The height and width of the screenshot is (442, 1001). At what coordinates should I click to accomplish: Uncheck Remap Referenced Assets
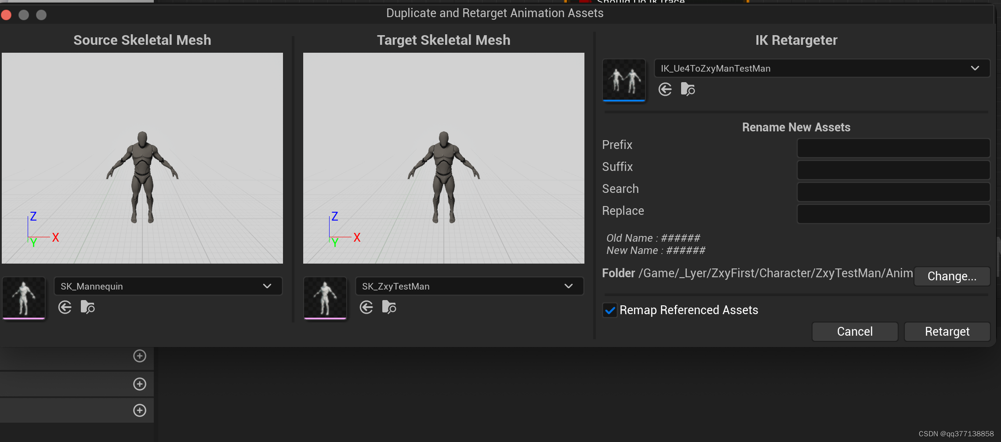[610, 310]
